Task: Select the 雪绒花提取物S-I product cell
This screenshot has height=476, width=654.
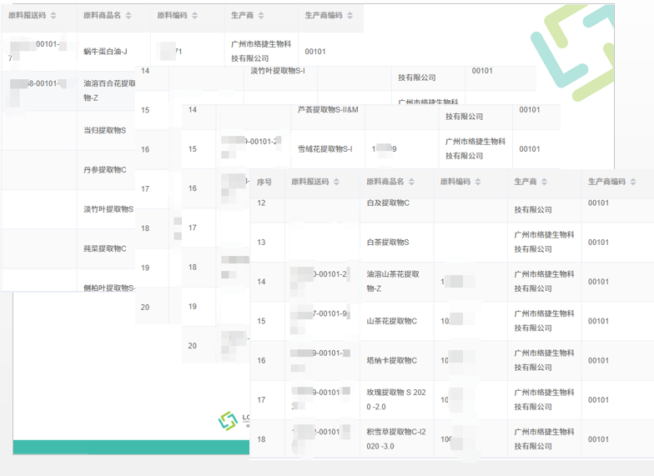Action: point(325,148)
